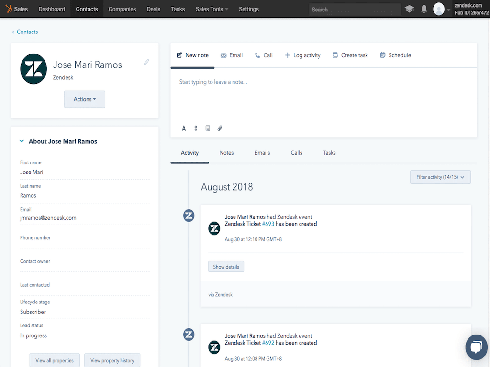
Task: Open ticket #692 link
Action: pos(268,343)
